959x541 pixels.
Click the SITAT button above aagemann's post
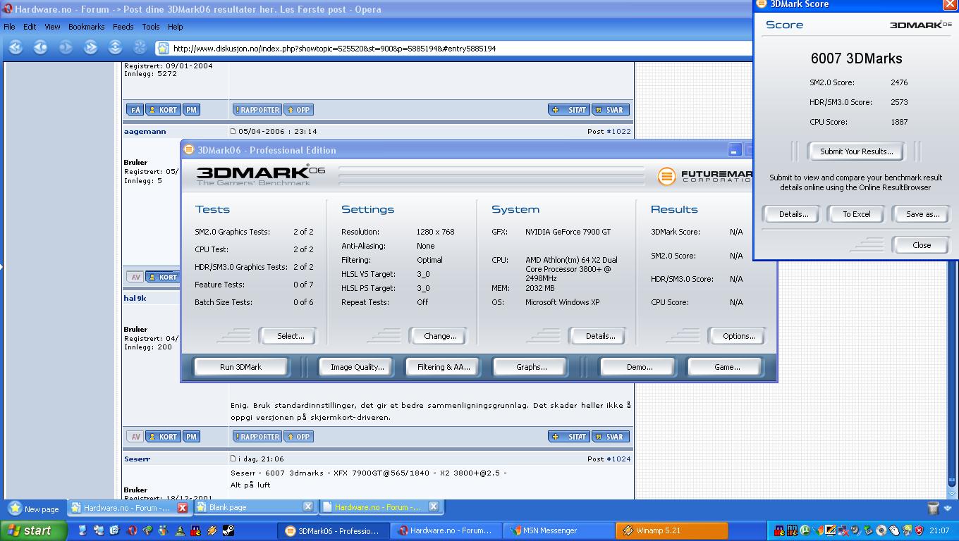(569, 110)
